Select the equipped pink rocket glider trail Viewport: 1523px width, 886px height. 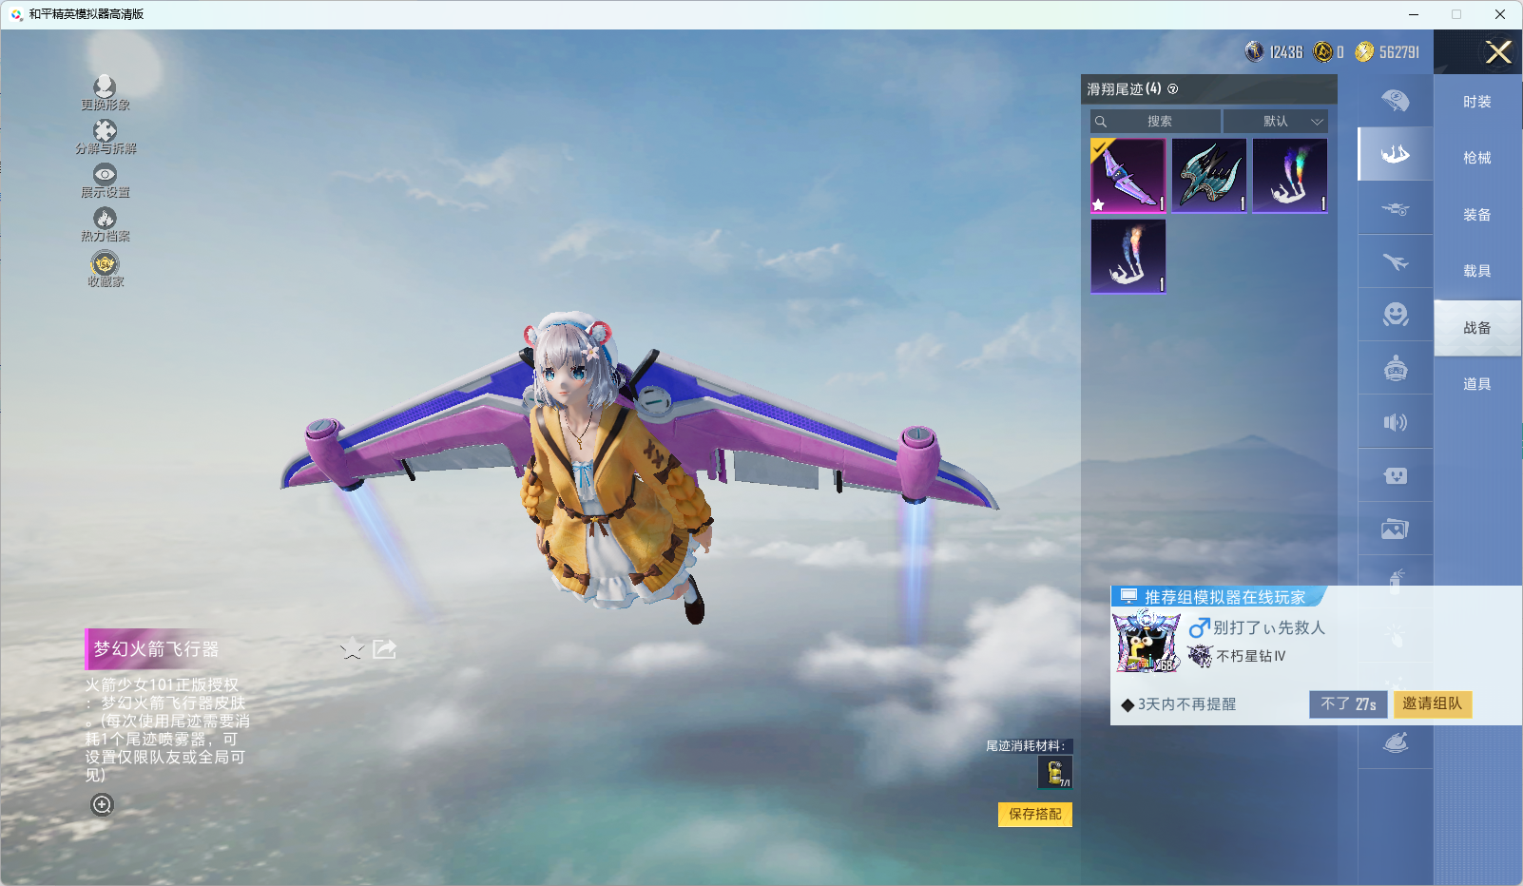pos(1128,176)
